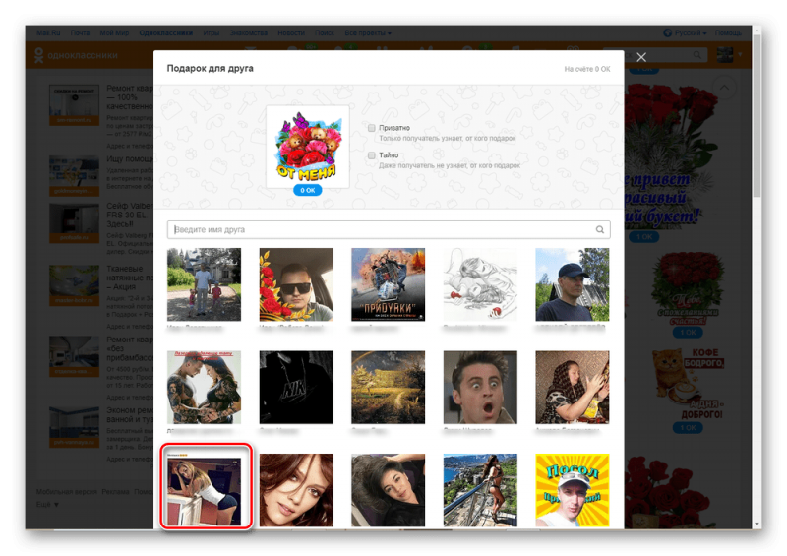Select friend with yellow Посол avatar
This screenshot has width=787, height=556.
[573, 490]
